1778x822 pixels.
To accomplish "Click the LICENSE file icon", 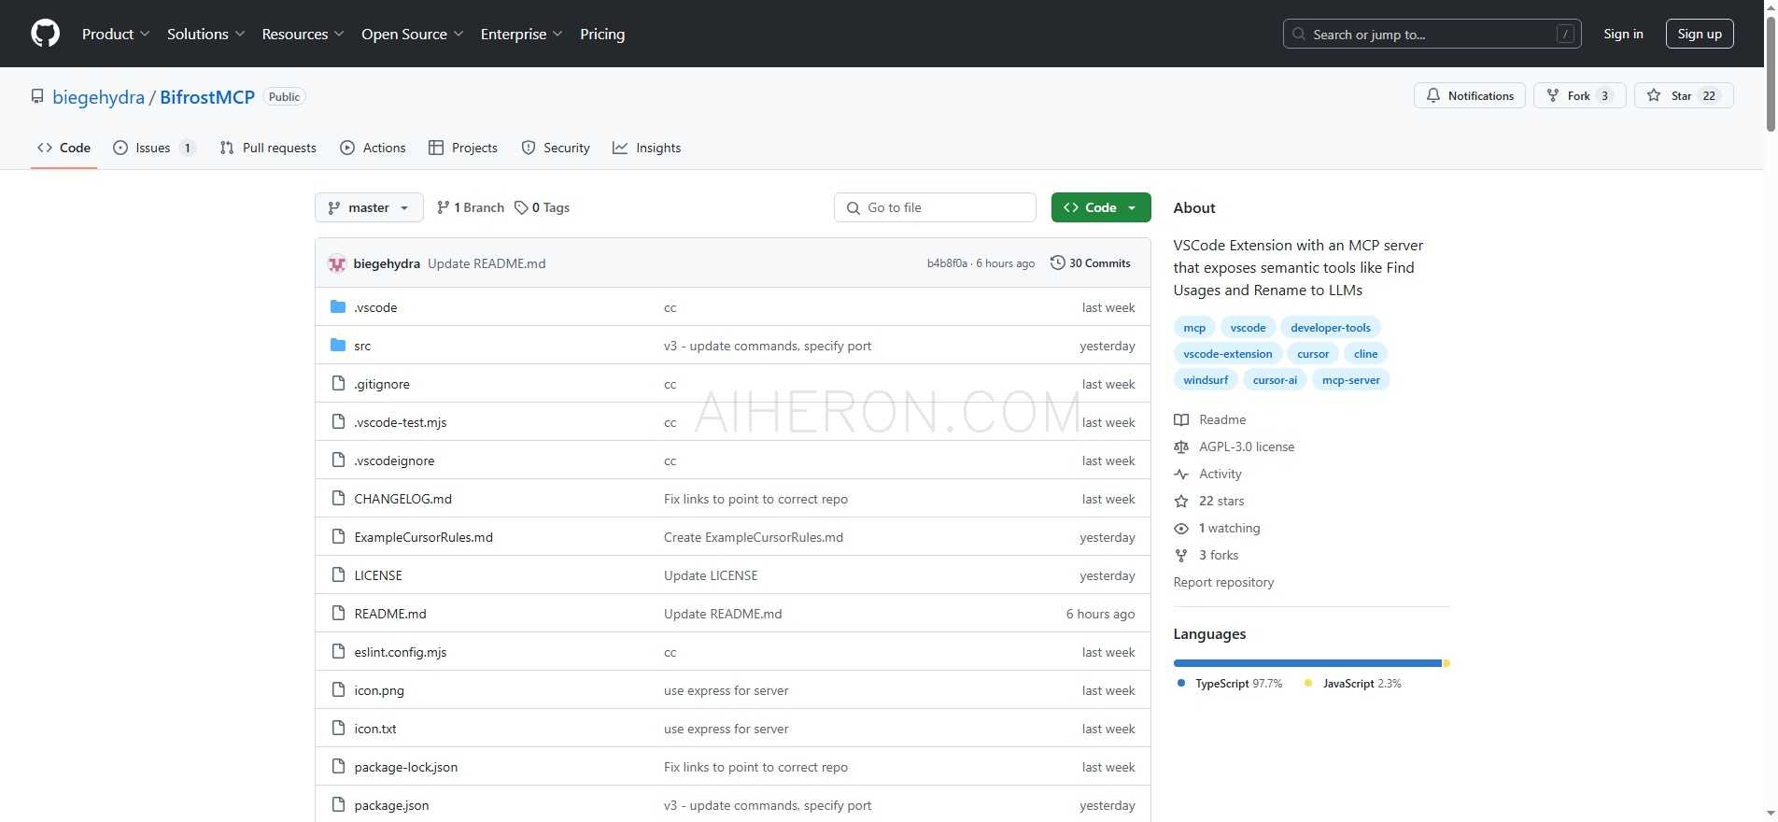I will pos(338,574).
